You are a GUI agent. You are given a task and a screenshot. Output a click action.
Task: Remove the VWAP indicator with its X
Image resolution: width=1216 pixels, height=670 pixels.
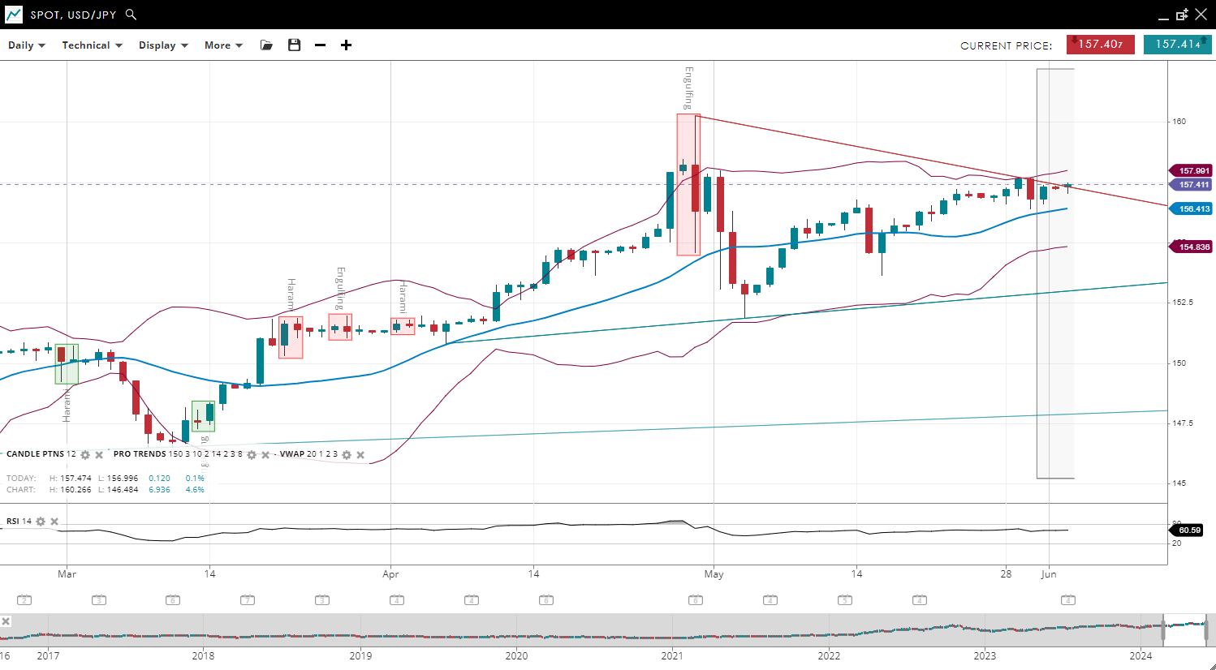click(x=360, y=455)
